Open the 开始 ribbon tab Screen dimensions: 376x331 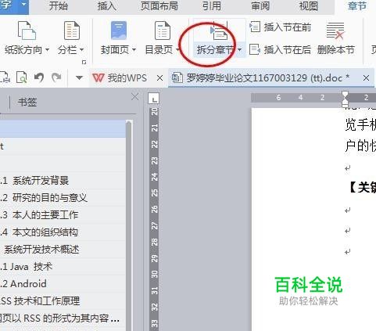point(59,6)
